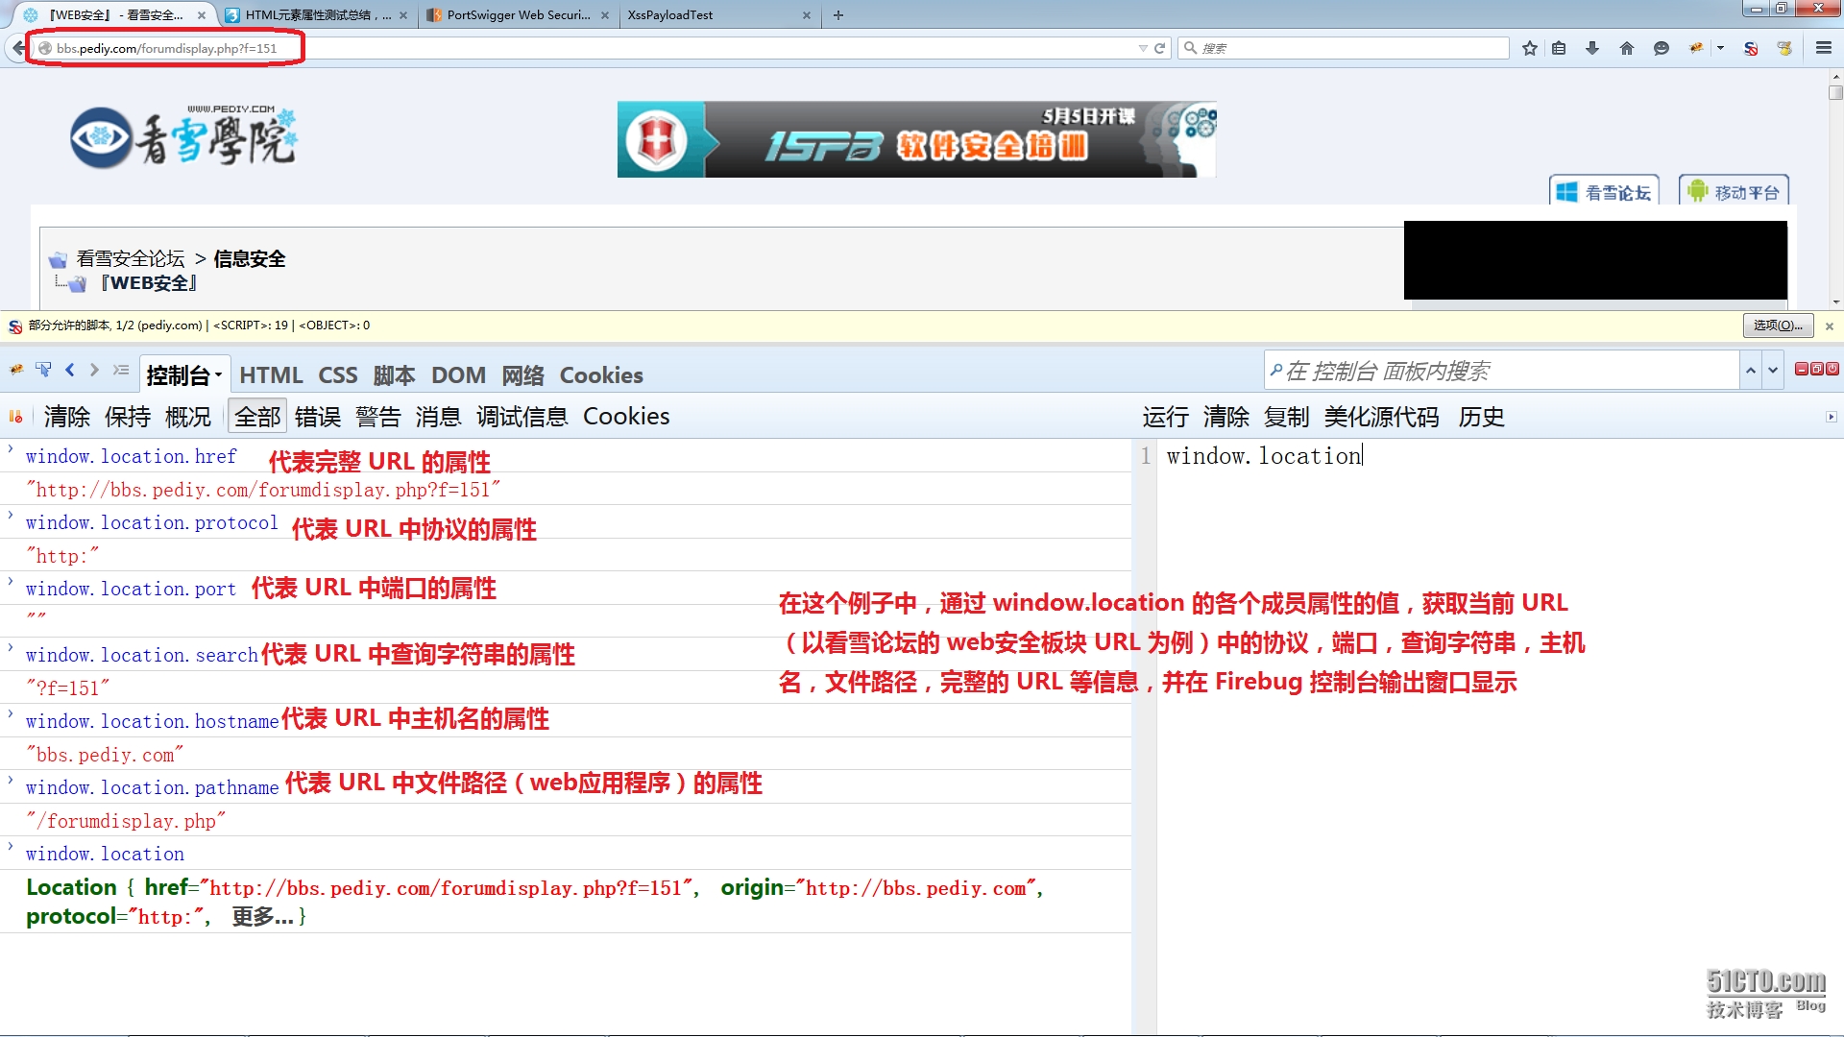Open the chat smiley icon in toolbar
Screen dimensions: 1844x1037
(1661, 48)
